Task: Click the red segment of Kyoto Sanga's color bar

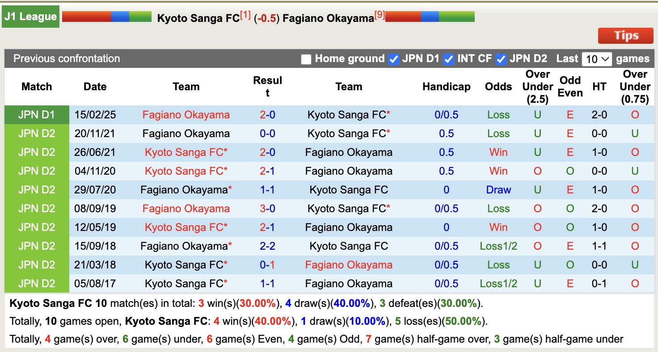Action: (87, 16)
